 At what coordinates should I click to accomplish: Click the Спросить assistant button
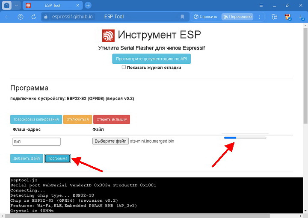click(x=205, y=17)
